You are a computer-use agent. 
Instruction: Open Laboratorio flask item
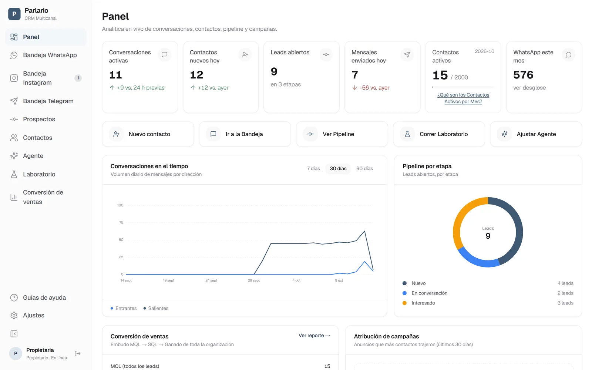click(x=46, y=174)
